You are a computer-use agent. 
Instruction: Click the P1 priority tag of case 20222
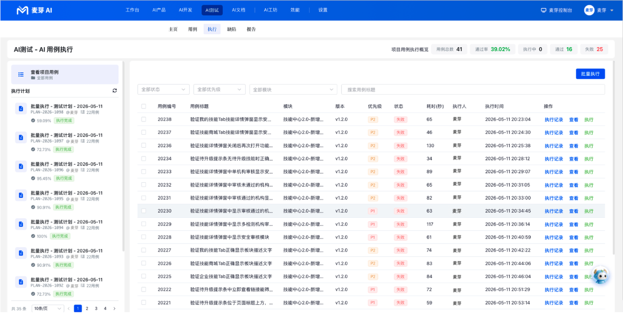coord(373,290)
